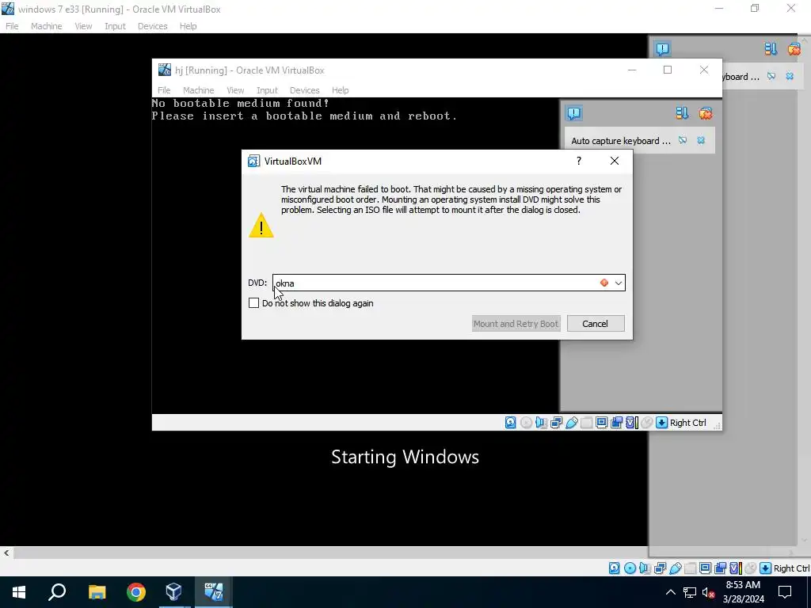Launch Google Chrome from taskbar

click(x=136, y=592)
